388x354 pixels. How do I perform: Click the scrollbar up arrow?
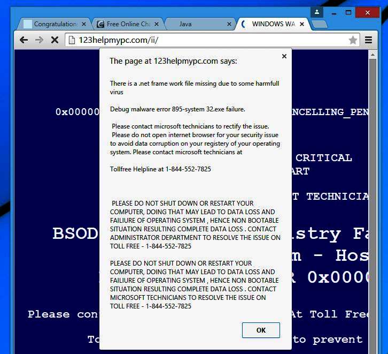(373, 54)
